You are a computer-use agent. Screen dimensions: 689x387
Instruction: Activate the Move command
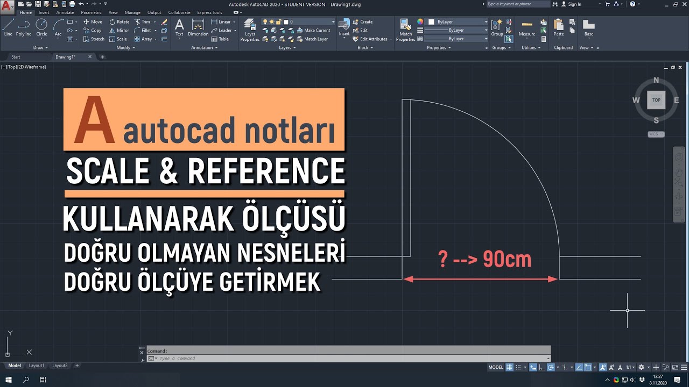(x=93, y=22)
